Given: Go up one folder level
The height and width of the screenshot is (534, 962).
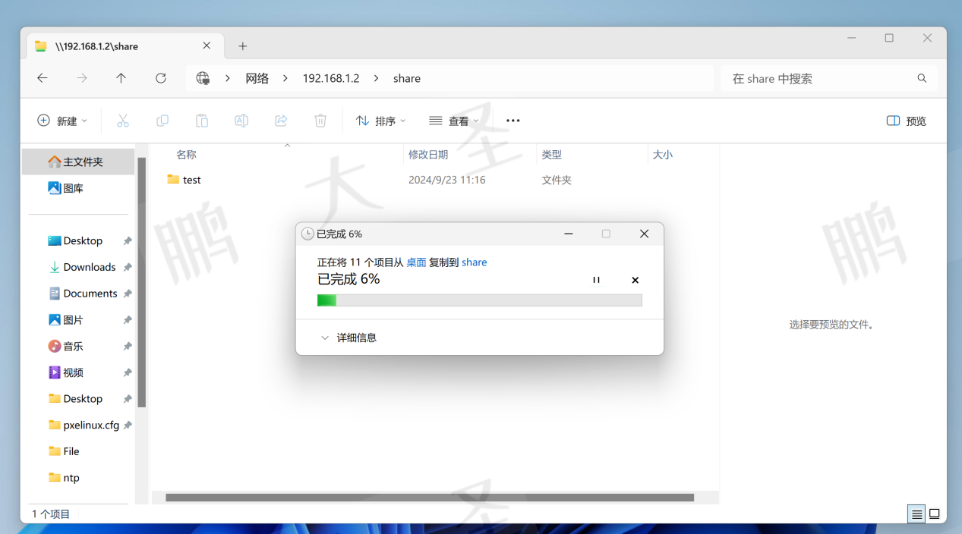Looking at the screenshot, I should (121, 78).
